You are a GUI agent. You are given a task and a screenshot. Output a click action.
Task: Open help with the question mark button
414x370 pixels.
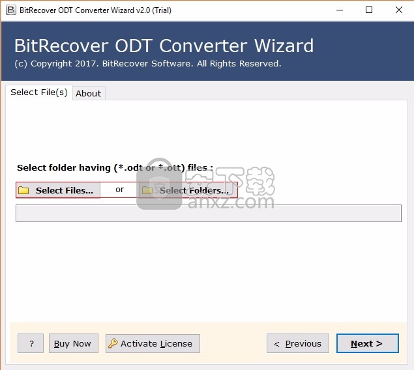[x=31, y=343]
